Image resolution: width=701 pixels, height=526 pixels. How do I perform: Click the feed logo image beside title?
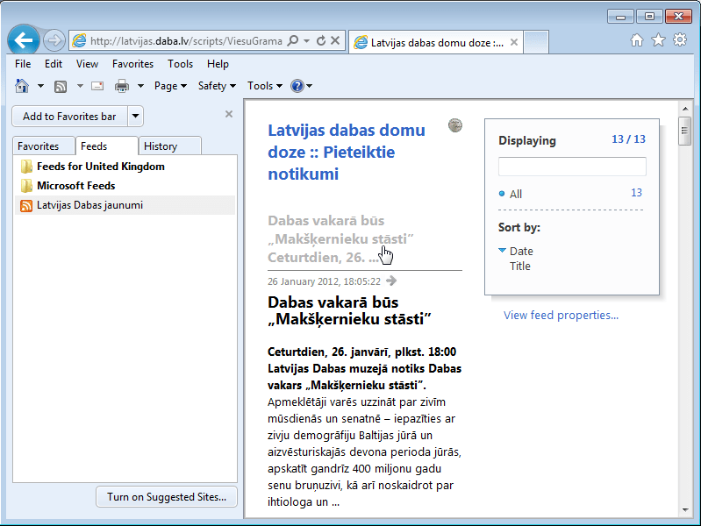tap(455, 125)
